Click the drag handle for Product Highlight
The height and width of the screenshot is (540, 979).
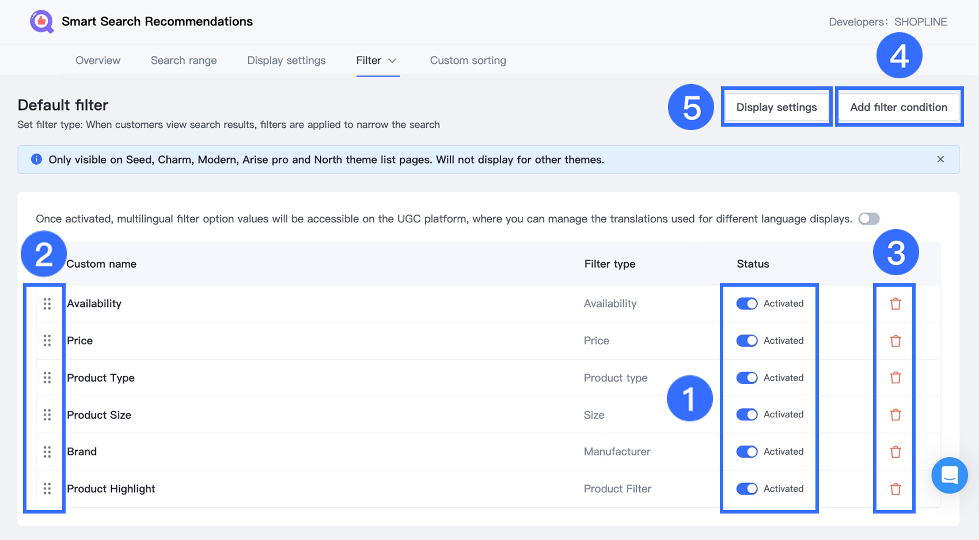tap(47, 489)
